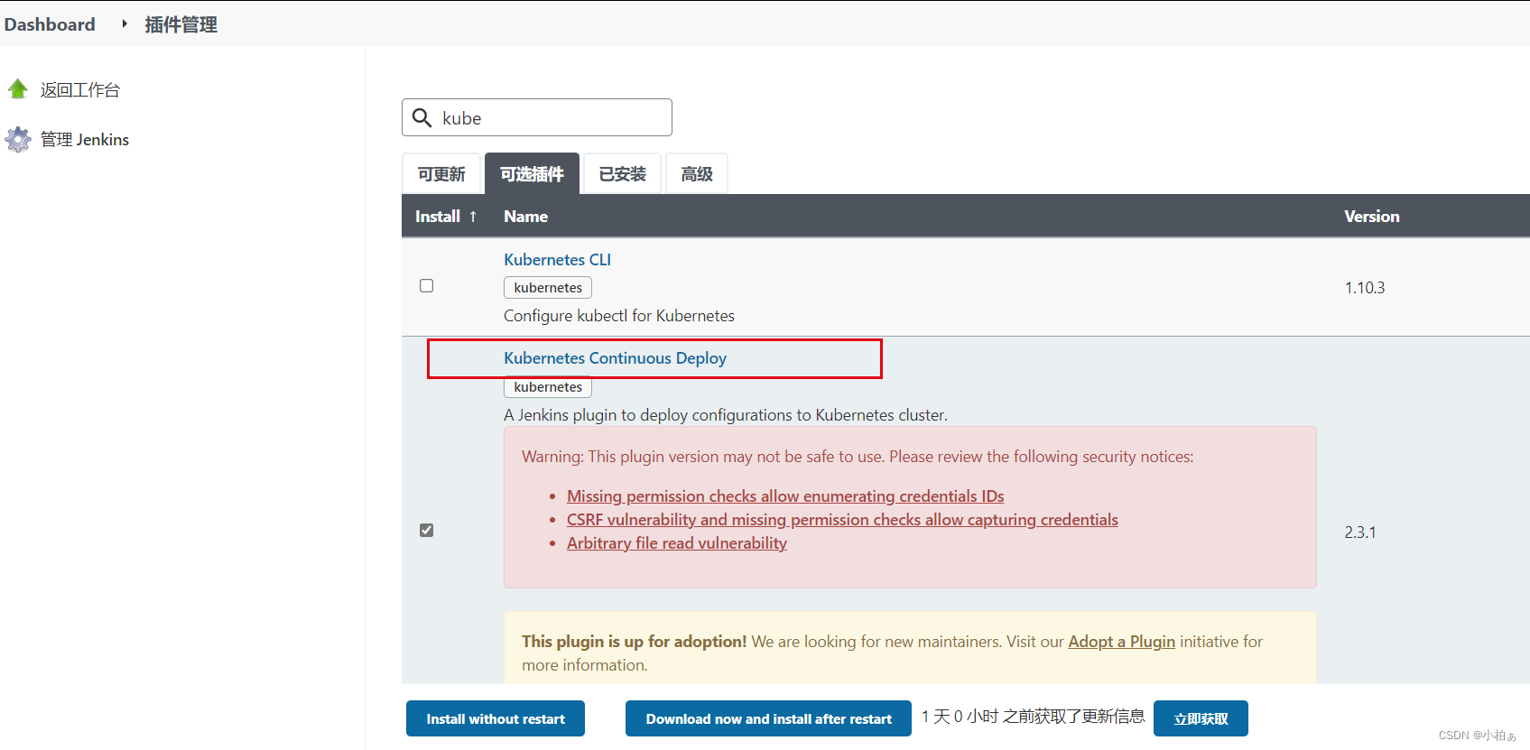Click the Dashboard breadcrumb
The image size is (1530, 750).
coord(50,24)
